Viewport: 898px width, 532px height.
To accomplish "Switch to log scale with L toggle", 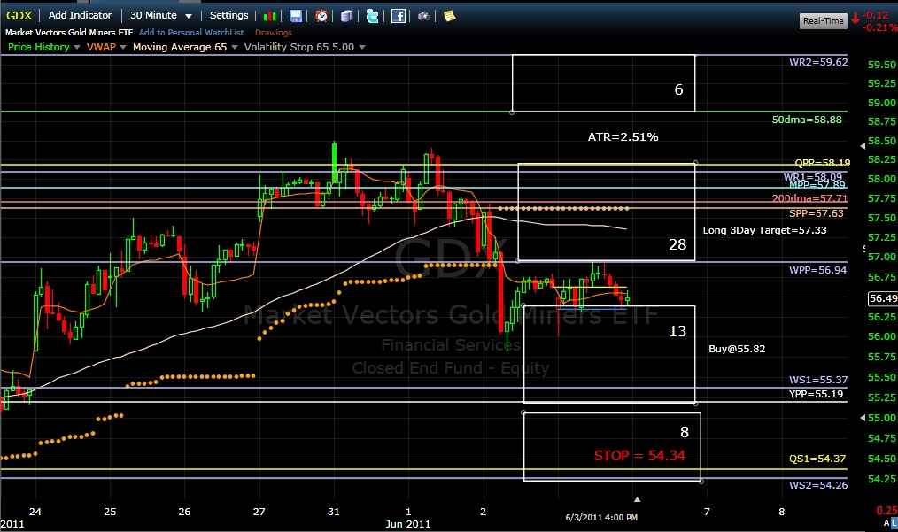I will click(894, 523).
